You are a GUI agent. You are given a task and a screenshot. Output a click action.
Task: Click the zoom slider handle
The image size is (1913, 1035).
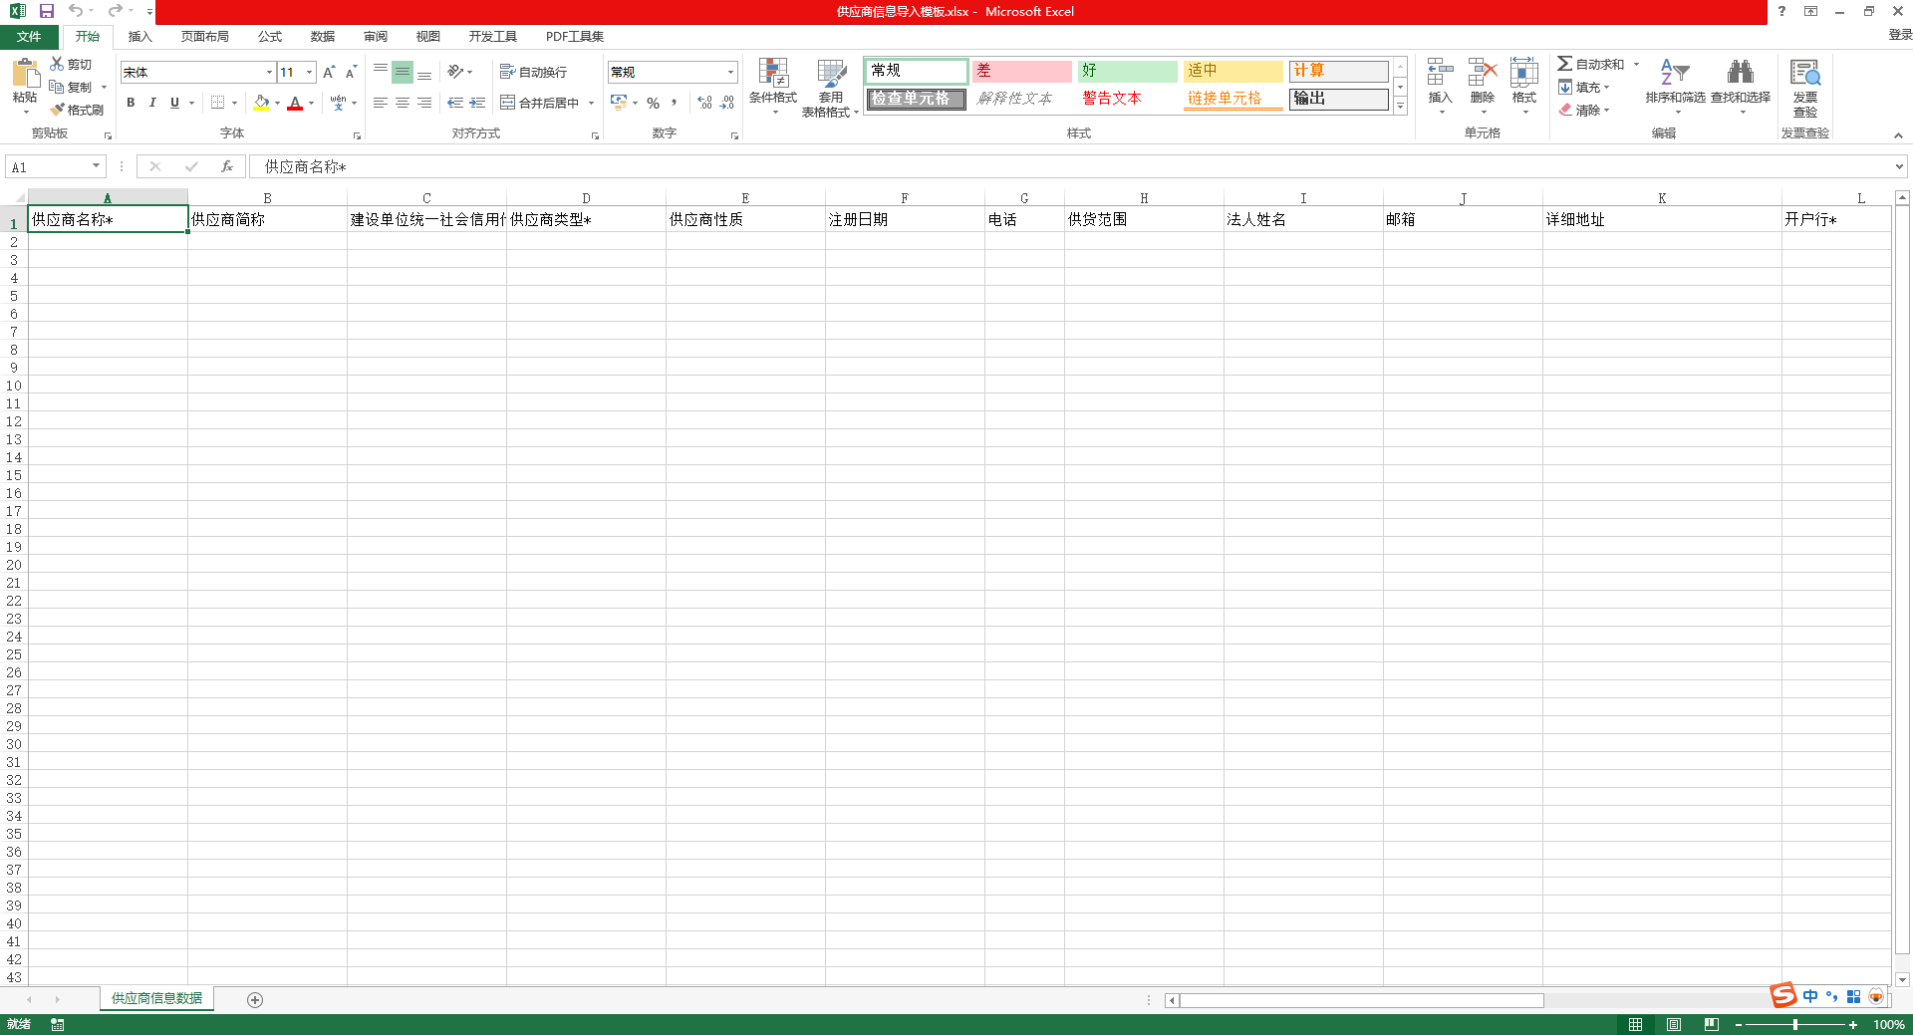click(x=1795, y=1024)
